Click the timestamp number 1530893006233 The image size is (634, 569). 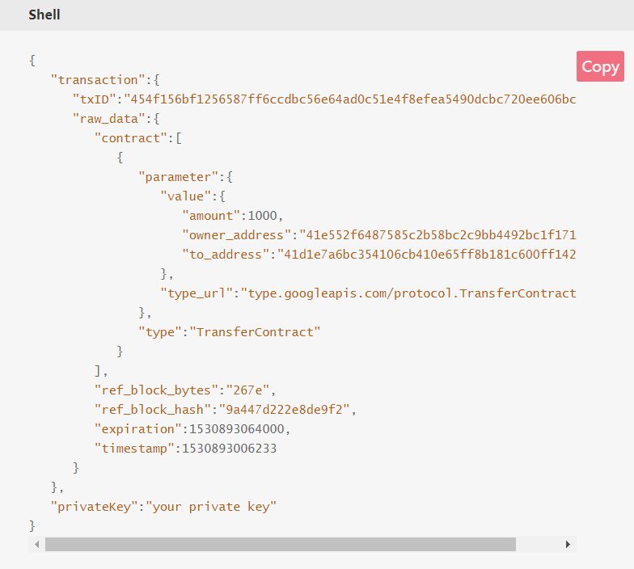click(x=230, y=448)
